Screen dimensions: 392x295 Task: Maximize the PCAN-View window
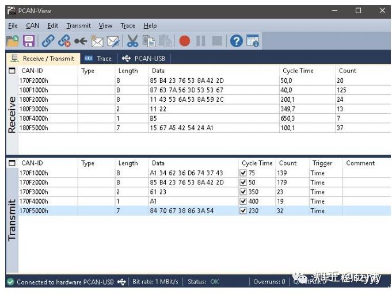tap(358, 10)
